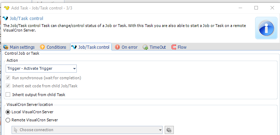Screen dimensions: 280x135
Task: Toggle Run synchronous checkbox
Action: click(8, 78)
